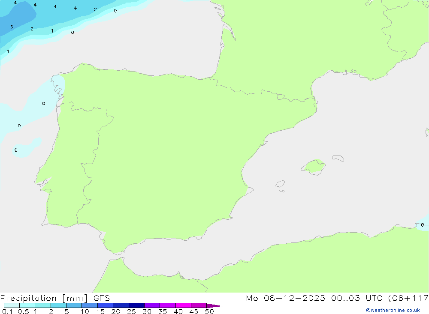The height and width of the screenshot is (314, 429).
Task: Select the 10–15 mm legend color box
Action: coord(90,305)
